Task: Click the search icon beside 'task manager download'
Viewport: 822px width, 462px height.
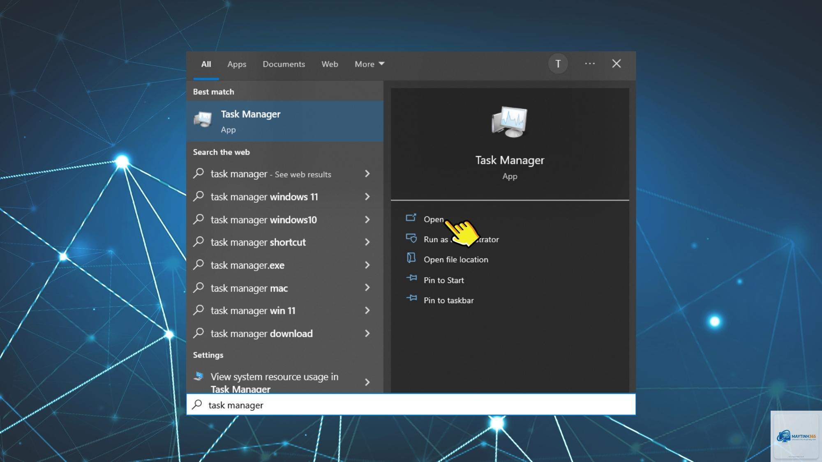Action: pos(199,333)
